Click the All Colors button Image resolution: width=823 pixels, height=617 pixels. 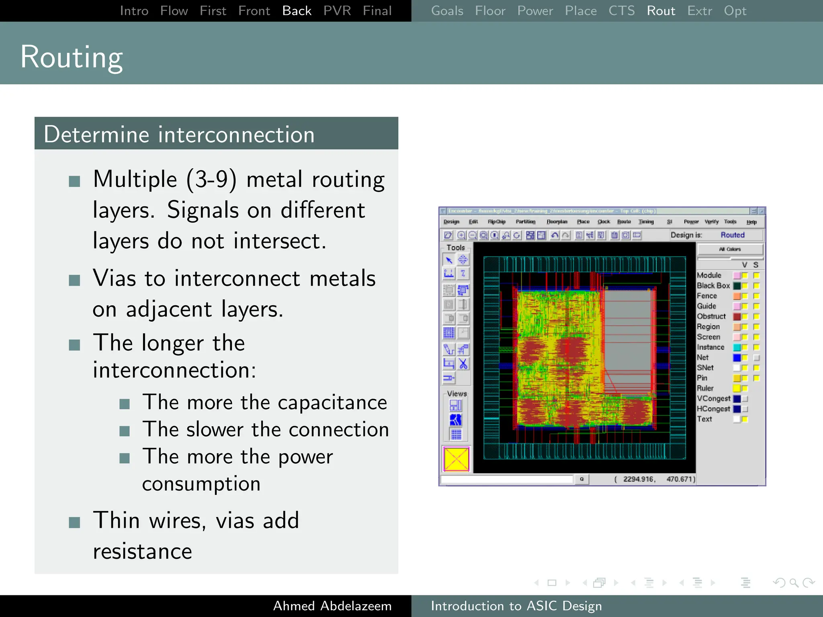[730, 249]
